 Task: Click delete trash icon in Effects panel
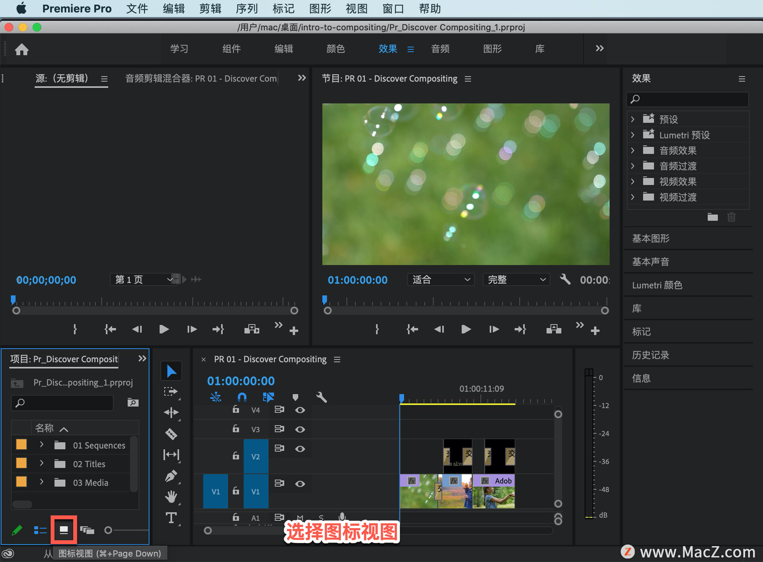(731, 217)
